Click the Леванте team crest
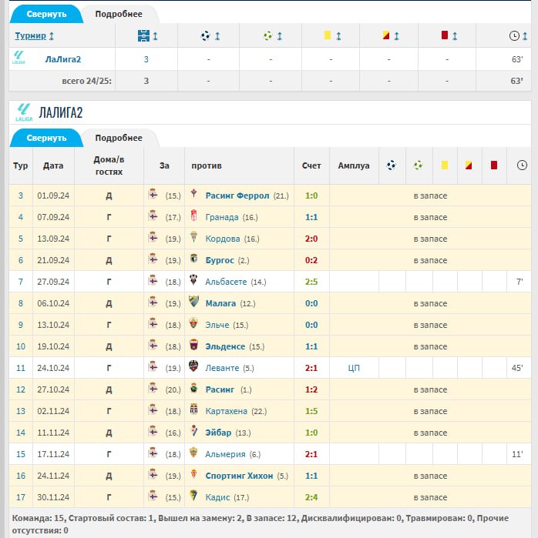Viewport: 538px width, 538px height. [194, 368]
